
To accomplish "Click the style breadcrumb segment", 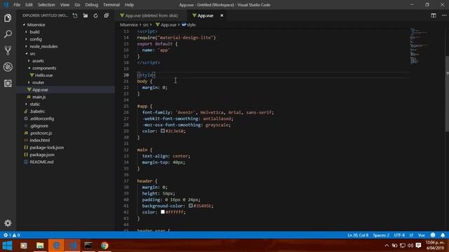I will 189,25.
